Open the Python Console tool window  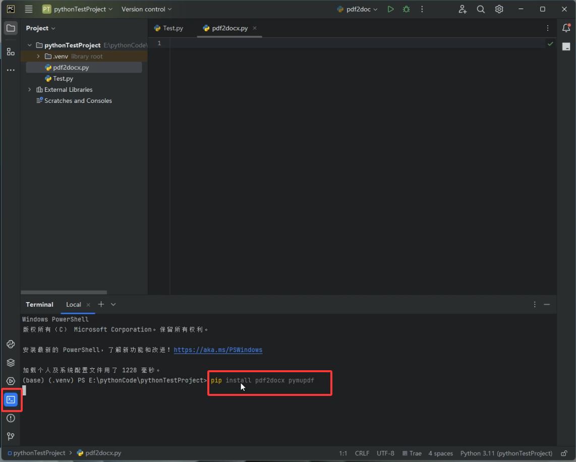pos(11,344)
